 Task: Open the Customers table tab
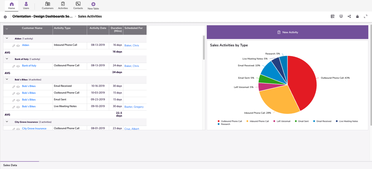(x=48, y=6)
